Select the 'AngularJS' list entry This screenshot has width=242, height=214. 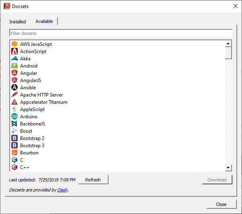pos(31,80)
